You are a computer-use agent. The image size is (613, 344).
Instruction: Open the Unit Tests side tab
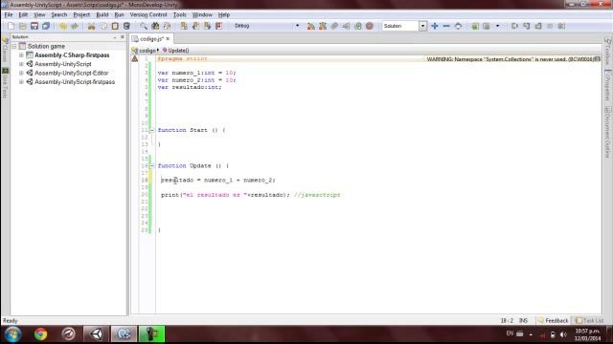pyautogui.click(x=5, y=83)
